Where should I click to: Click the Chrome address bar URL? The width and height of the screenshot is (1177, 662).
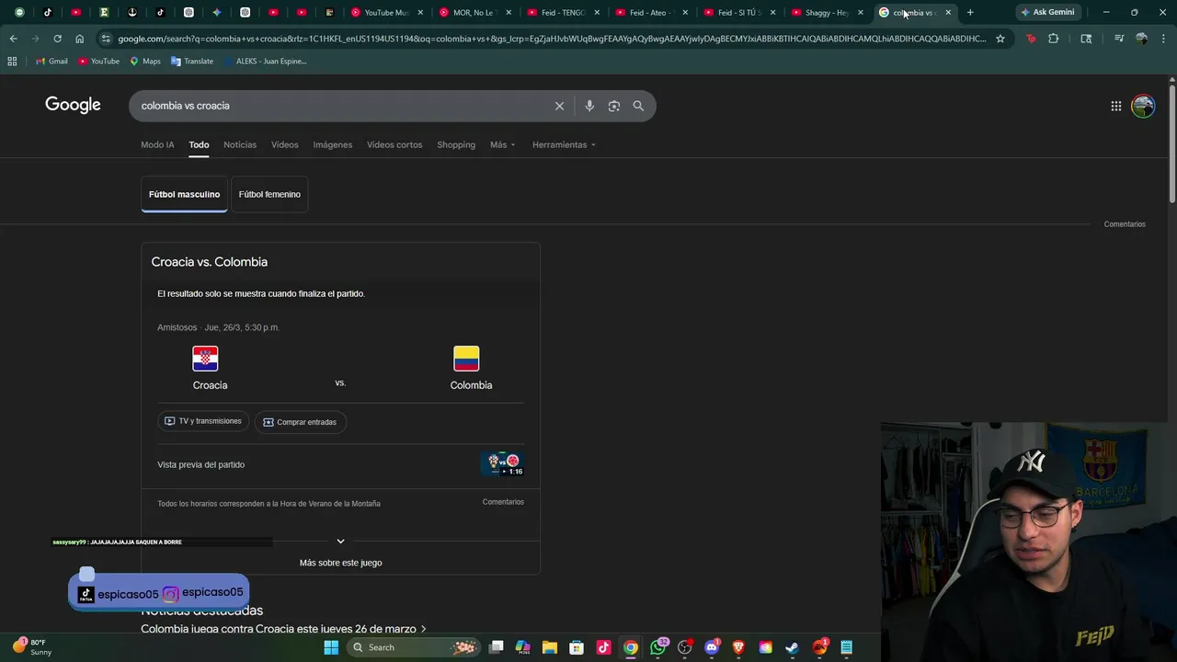(552, 39)
